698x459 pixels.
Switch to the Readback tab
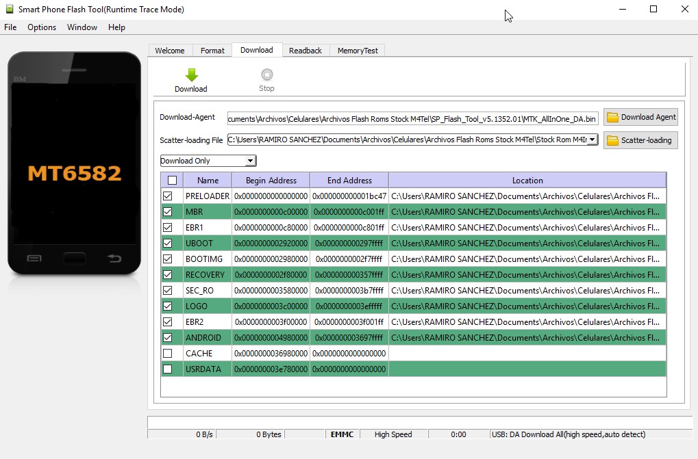(305, 50)
